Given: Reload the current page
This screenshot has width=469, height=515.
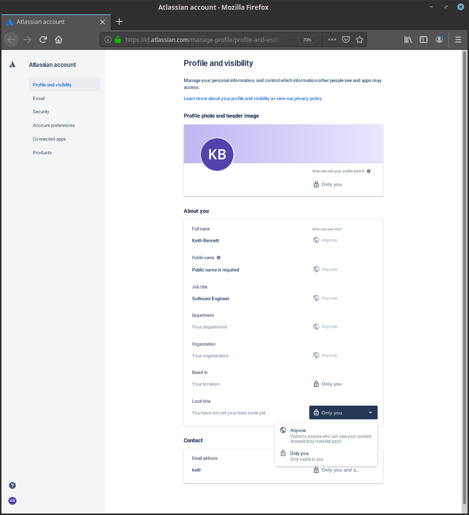Looking at the screenshot, I should click(x=43, y=40).
